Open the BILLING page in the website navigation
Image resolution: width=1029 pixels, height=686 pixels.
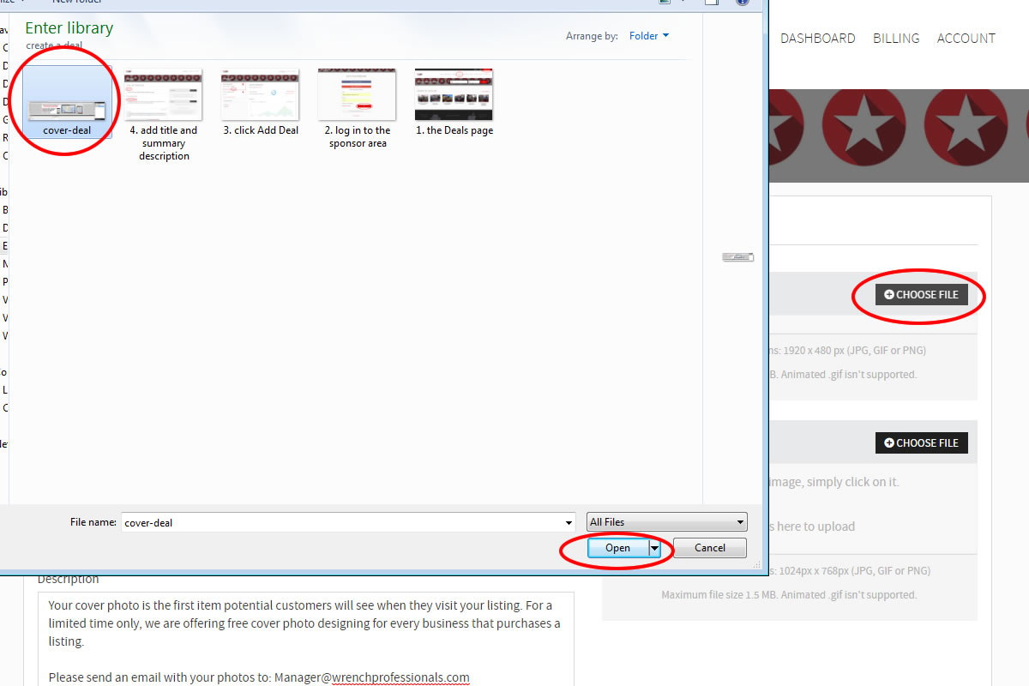coord(896,38)
